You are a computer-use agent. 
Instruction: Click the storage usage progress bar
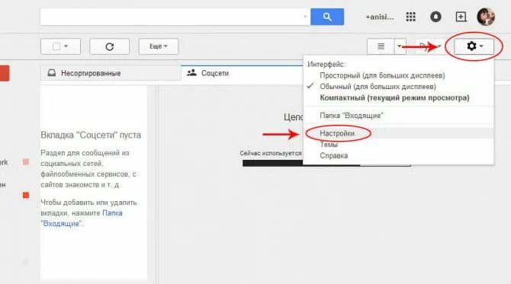pyautogui.click(x=326, y=163)
